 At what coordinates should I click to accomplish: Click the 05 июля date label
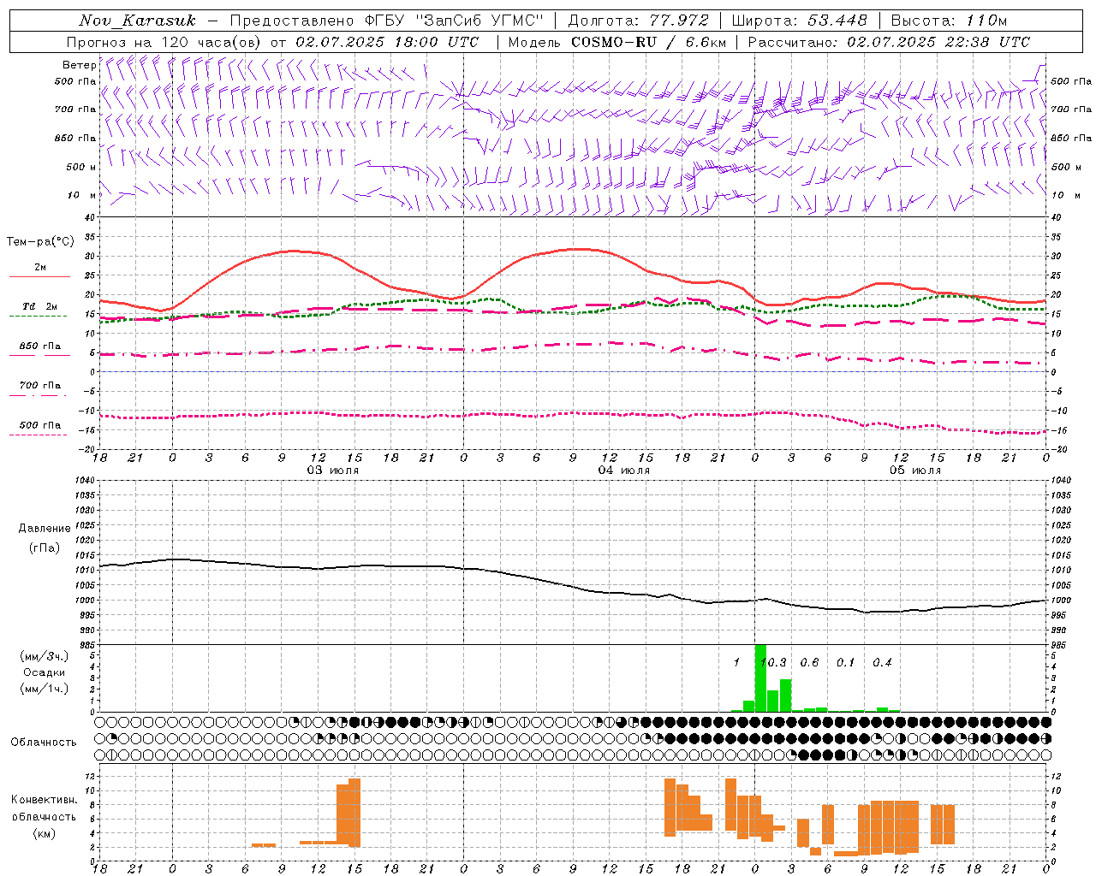pyautogui.click(x=915, y=471)
